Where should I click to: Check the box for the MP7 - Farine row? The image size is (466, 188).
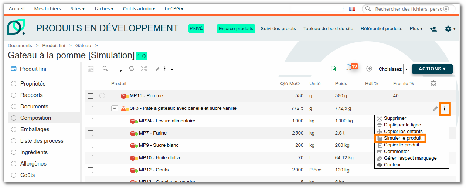(x=90, y=133)
